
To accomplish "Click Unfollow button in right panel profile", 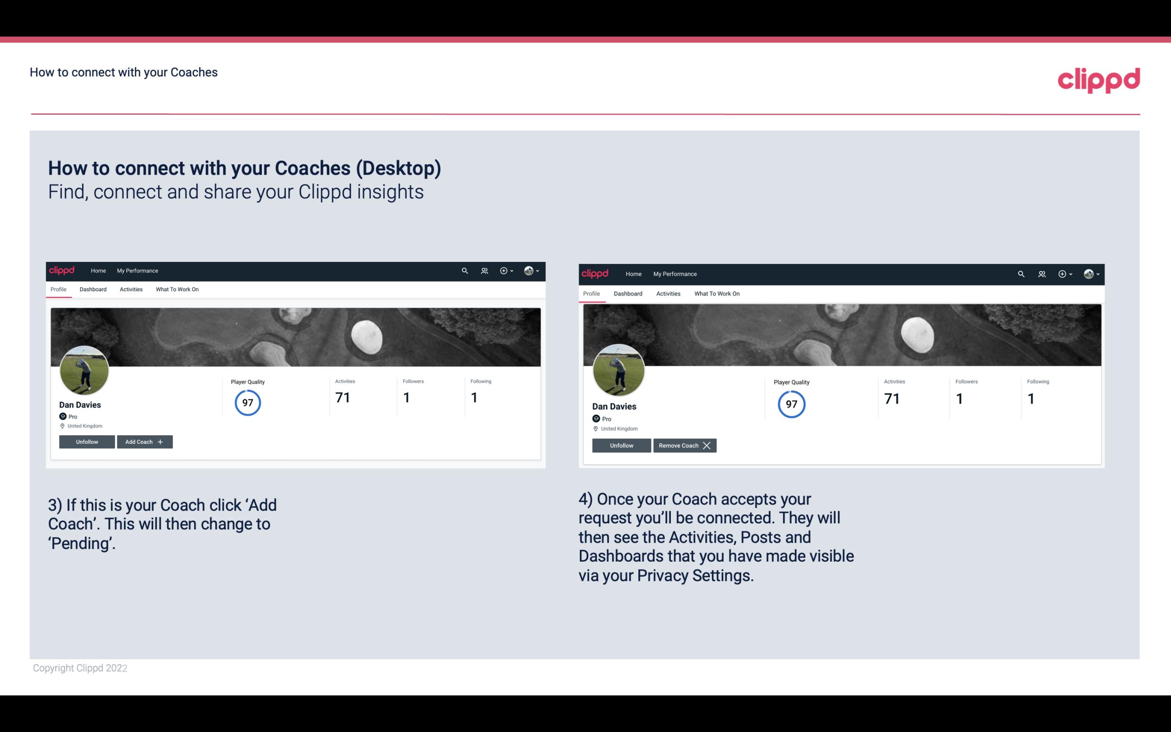I will [621, 445].
